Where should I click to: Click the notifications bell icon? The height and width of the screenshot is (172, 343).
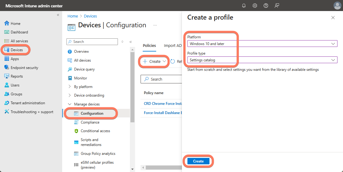[x=244, y=6]
